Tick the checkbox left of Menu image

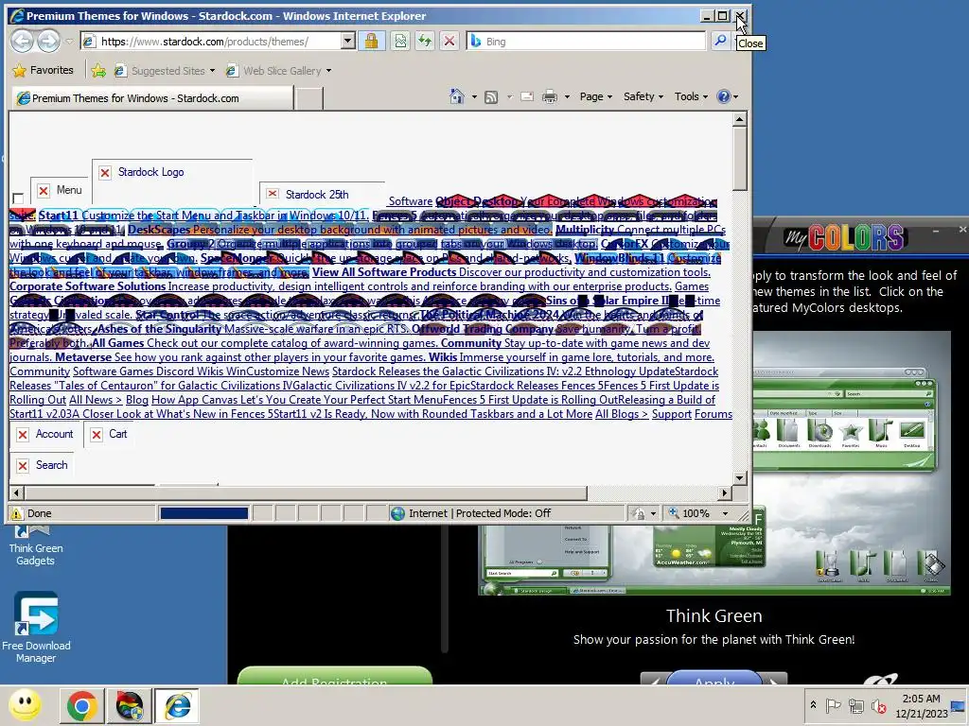(x=18, y=199)
